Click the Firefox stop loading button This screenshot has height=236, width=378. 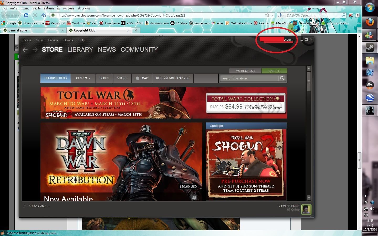pos(35,15)
